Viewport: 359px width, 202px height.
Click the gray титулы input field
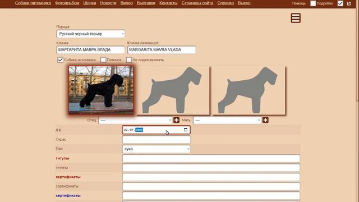tap(211, 168)
